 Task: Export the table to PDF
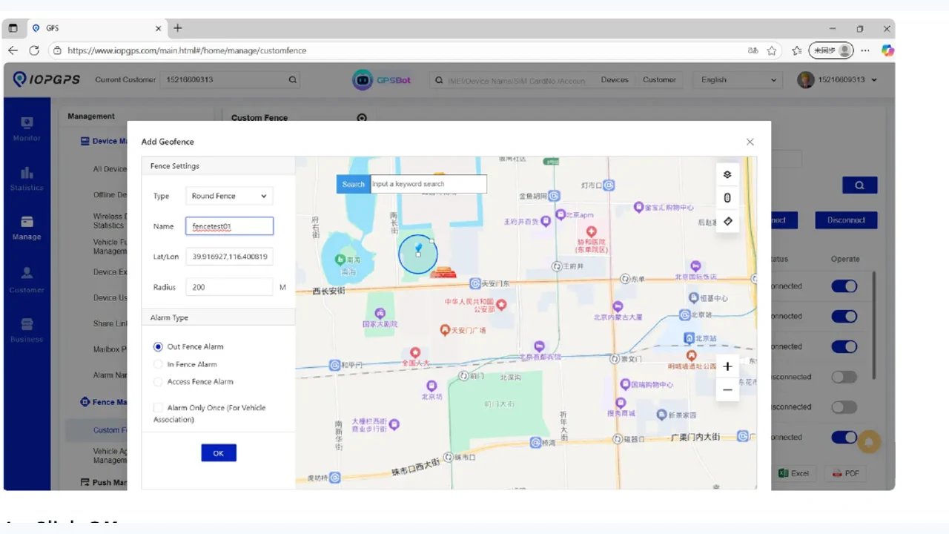pos(846,473)
